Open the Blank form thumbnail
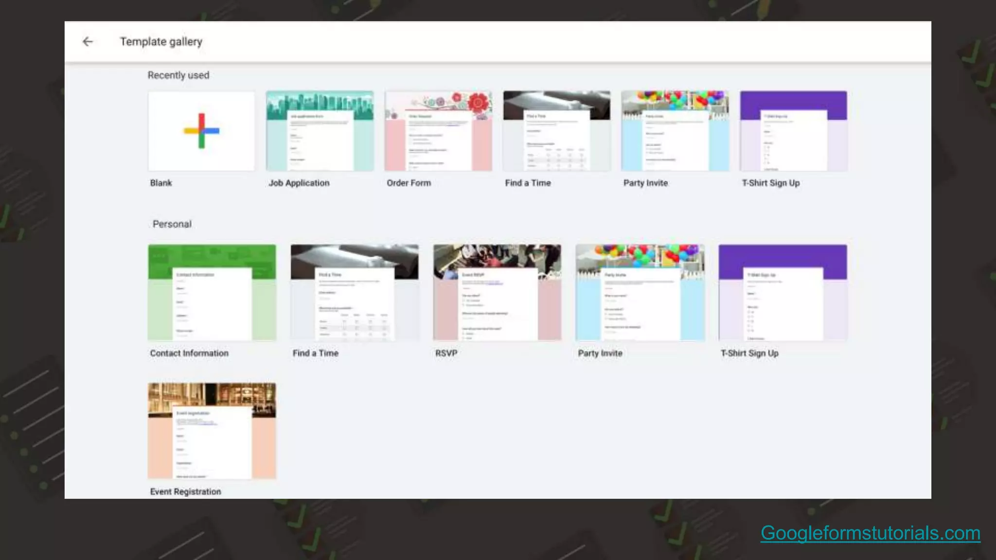Viewport: 996px width, 560px height. tap(201, 131)
